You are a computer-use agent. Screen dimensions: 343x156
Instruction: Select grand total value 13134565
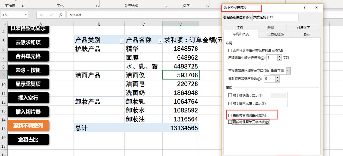(181, 128)
